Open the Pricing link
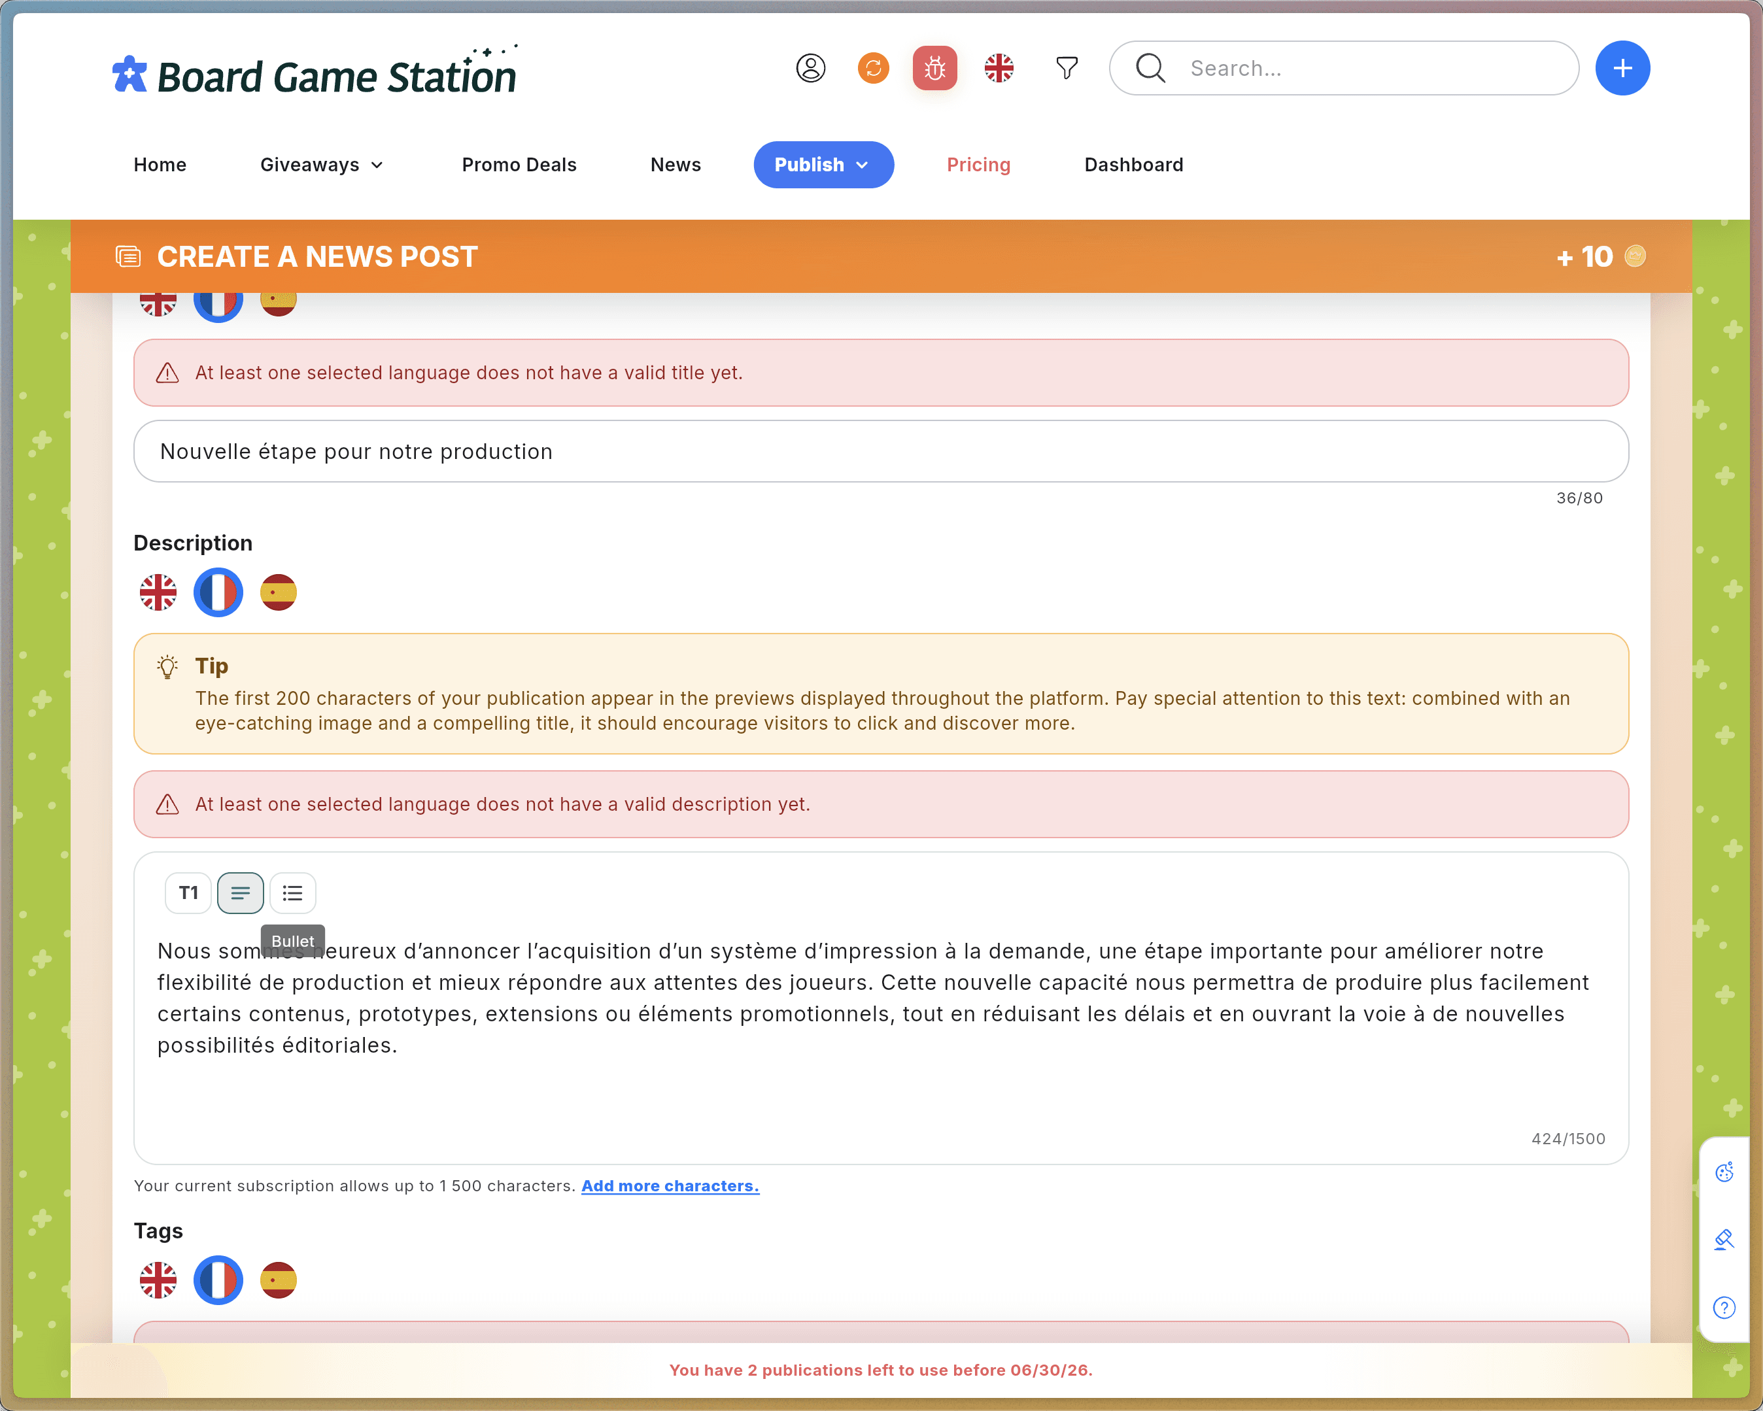The height and width of the screenshot is (1411, 1763). click(978, 164)
